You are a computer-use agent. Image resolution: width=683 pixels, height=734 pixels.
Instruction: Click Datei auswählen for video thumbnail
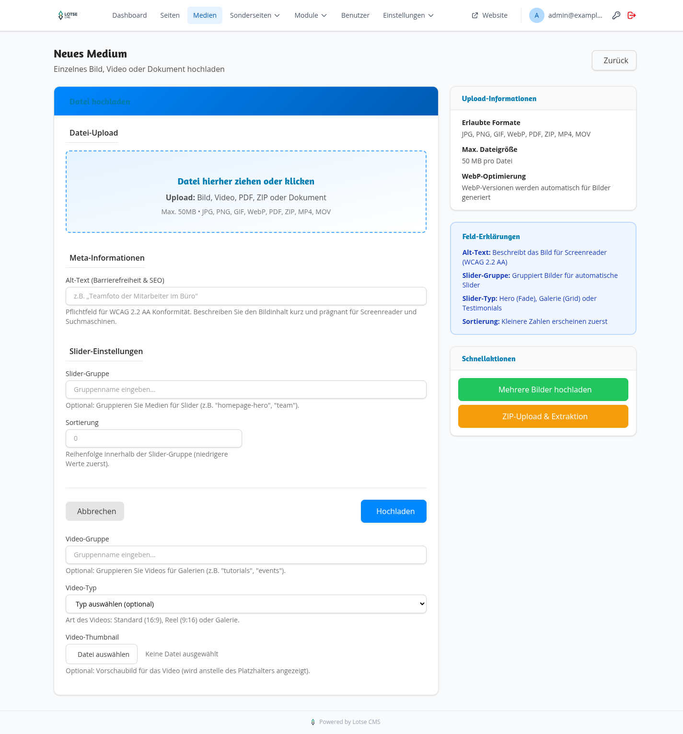click(x=102, y=654)
